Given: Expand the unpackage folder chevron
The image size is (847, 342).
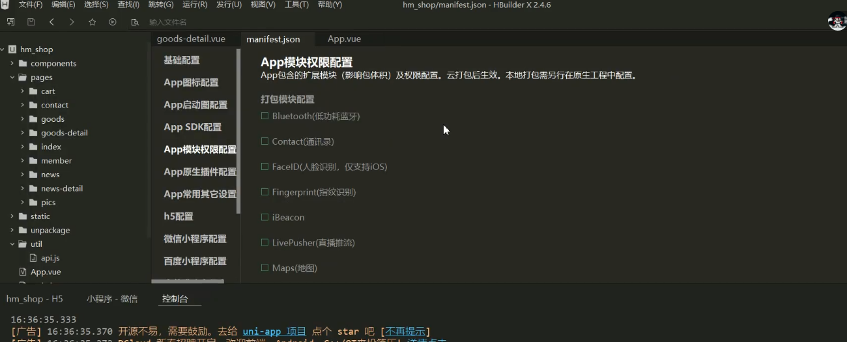Looking at the screenshot, I should 12,230.
